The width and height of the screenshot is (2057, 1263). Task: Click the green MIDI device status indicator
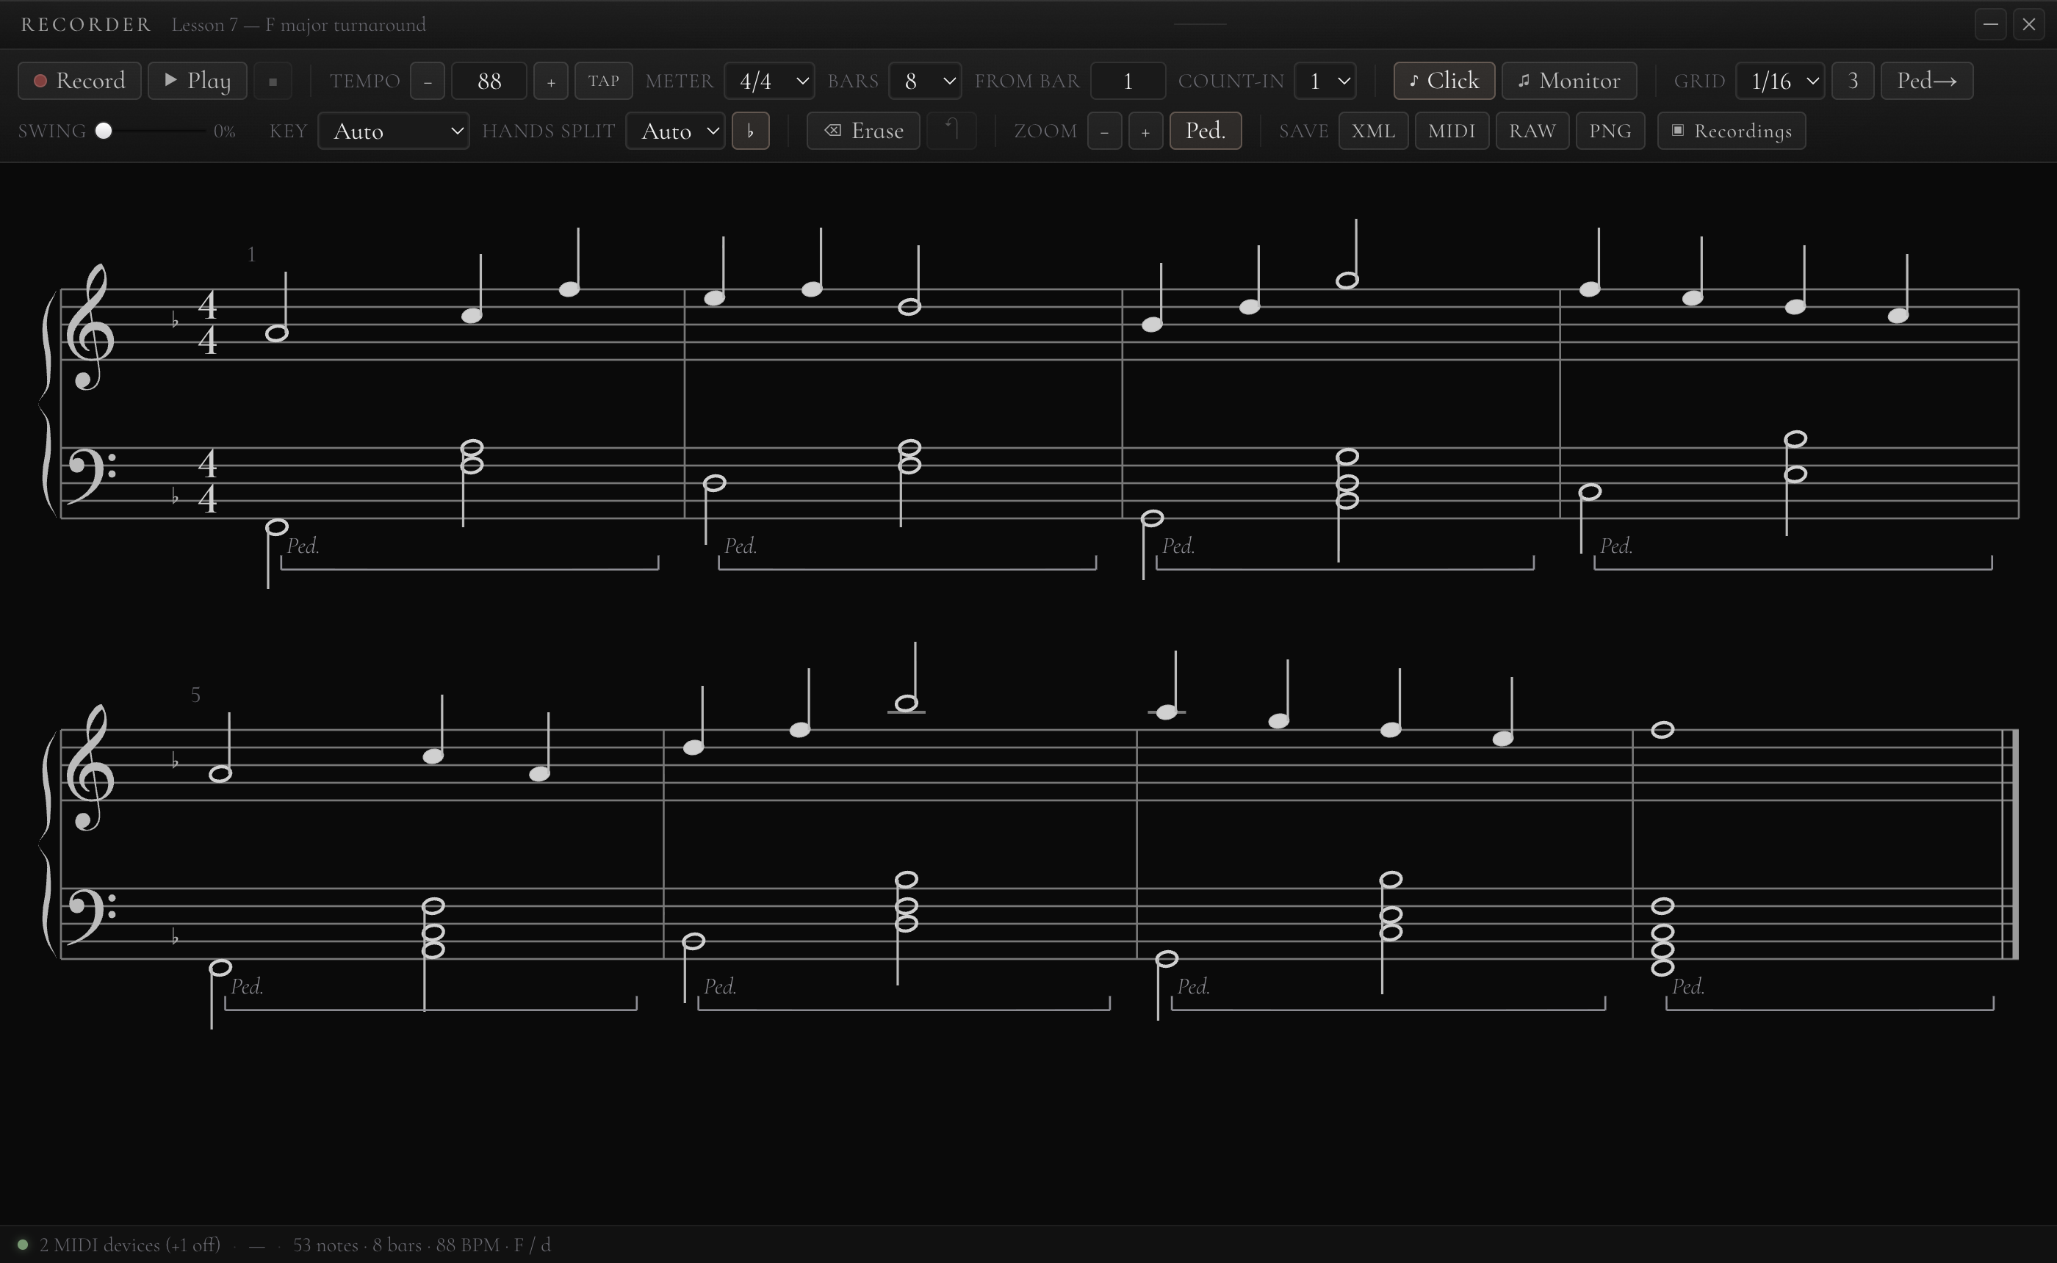pyautogui.click(x=24, y=1245)
